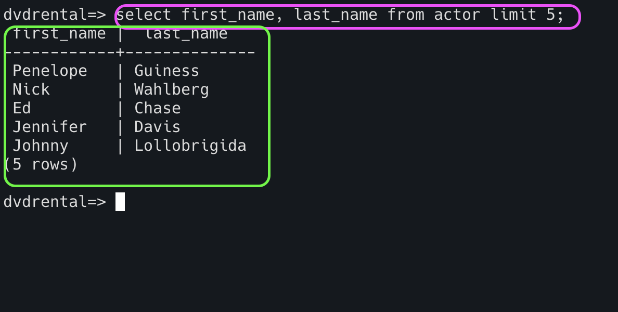Click the last name Chase
This screenshot has height=312, width=618.
158,109
